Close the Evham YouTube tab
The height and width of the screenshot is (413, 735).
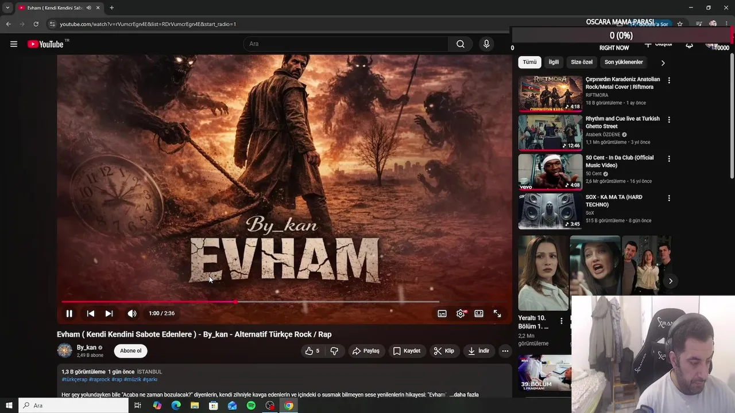pos(98,8)
